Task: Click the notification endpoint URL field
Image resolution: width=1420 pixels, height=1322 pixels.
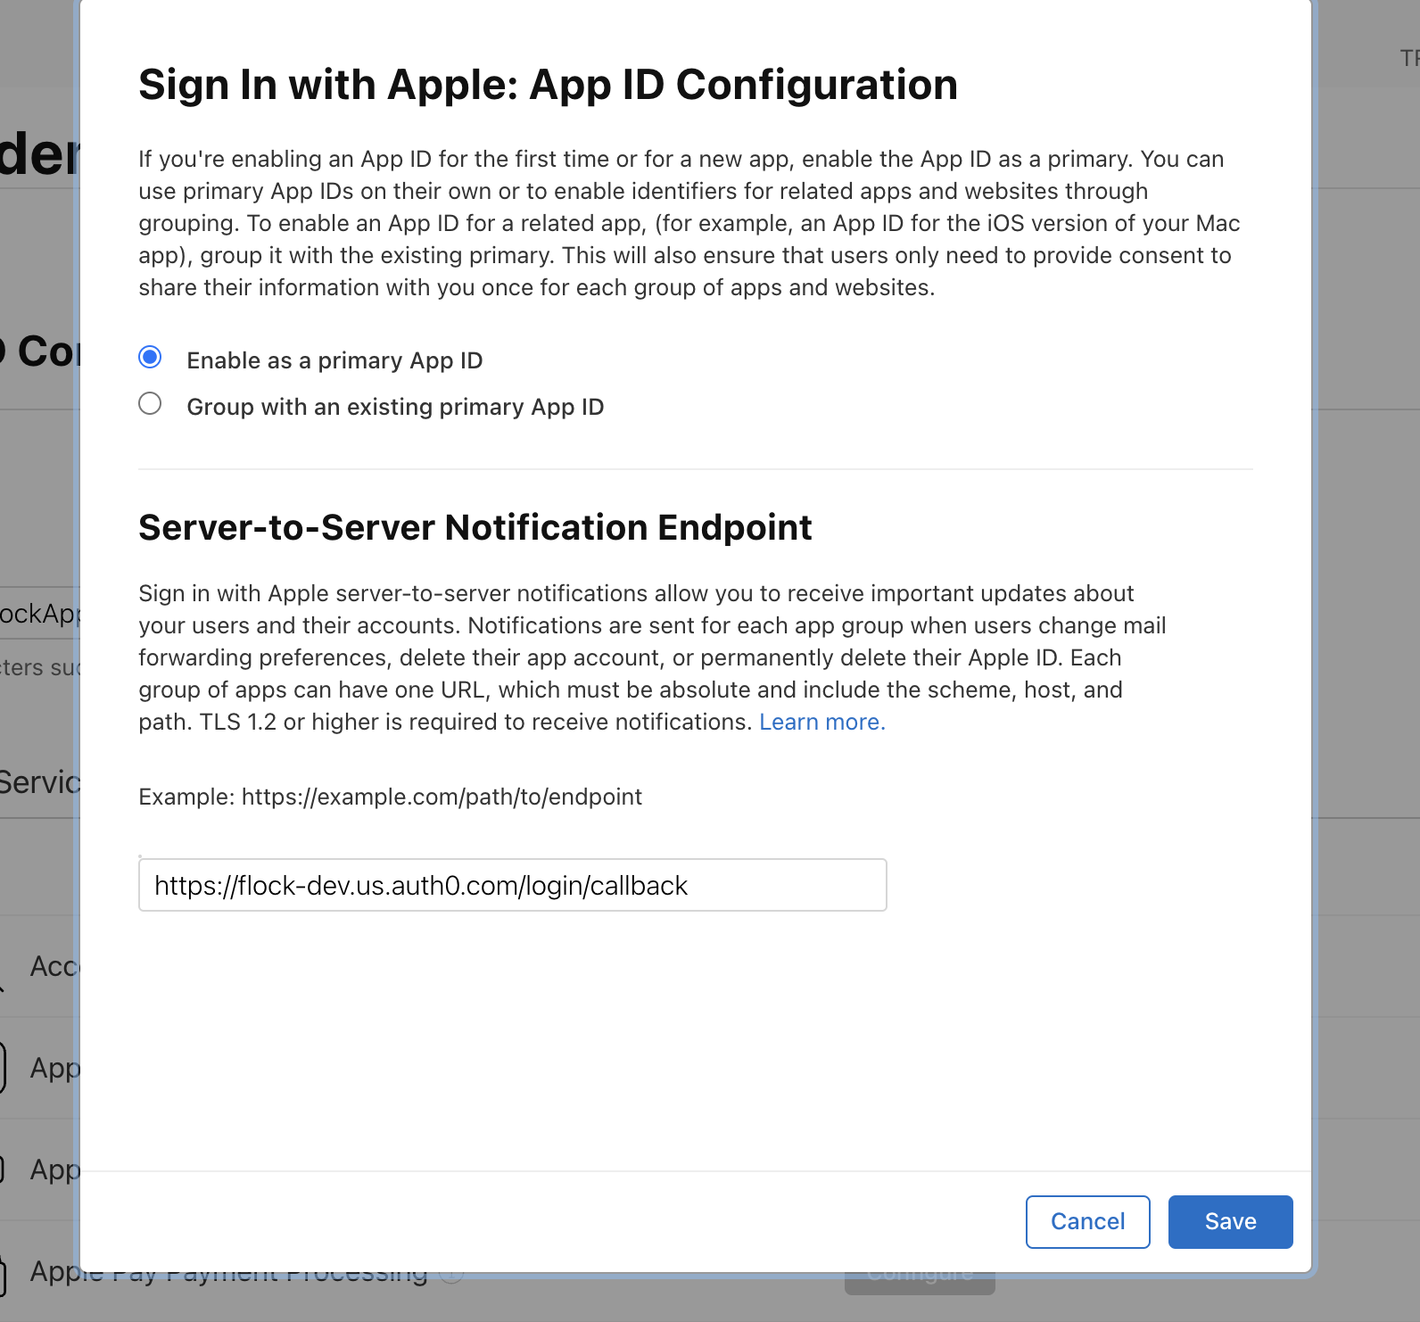Action: click(513, 885)
